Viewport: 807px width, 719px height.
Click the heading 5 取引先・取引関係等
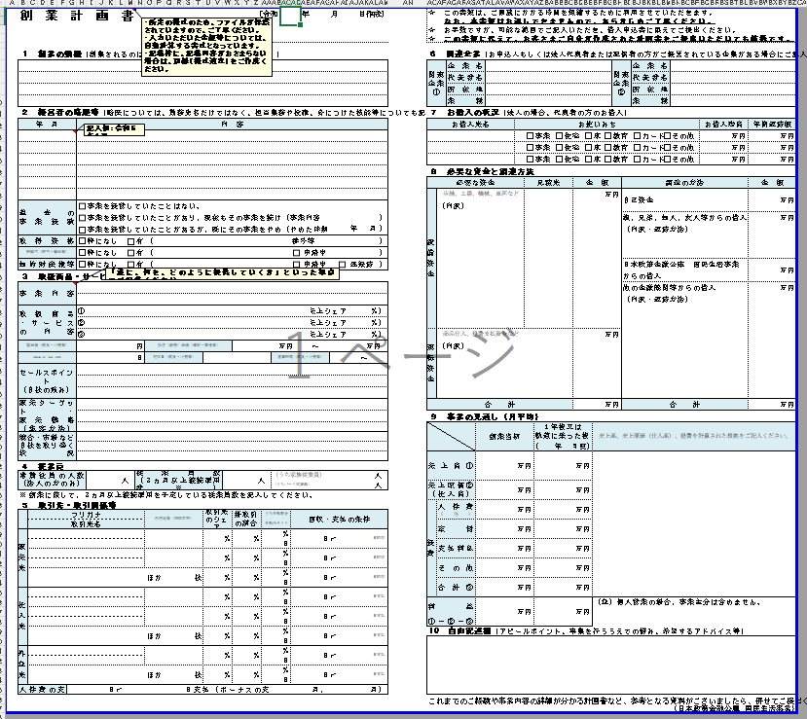click(x=69, y=505)
